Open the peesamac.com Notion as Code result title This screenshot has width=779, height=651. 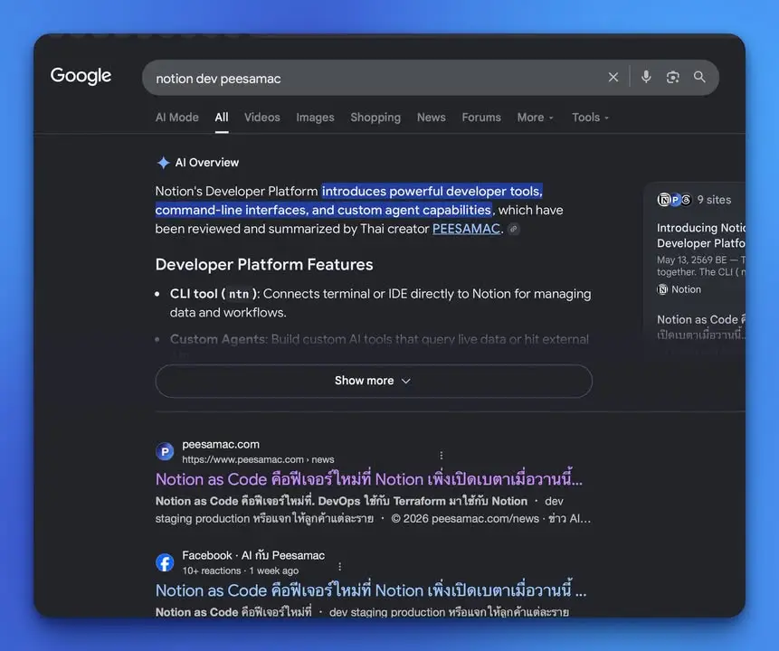click(x=368, y=479)
